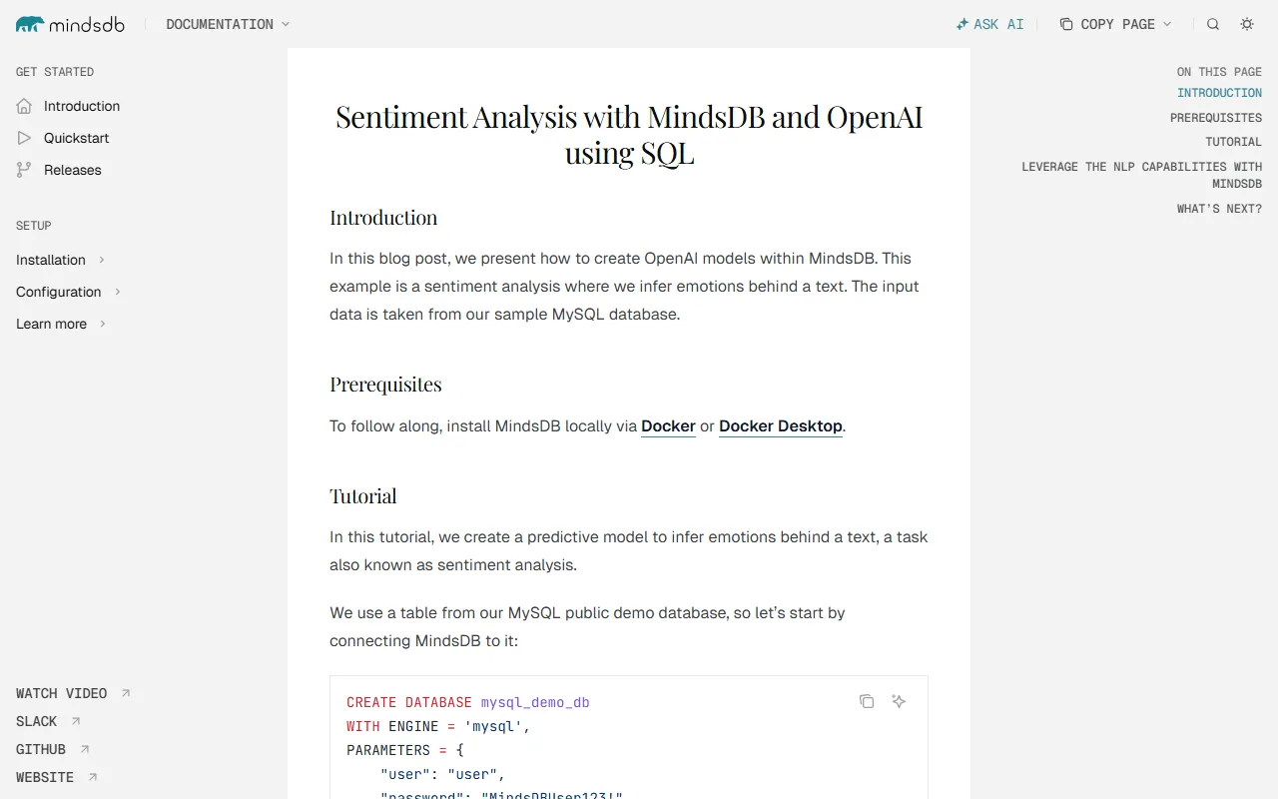This screenshot has height=799, width=1278.
Task: Open the DOCUMENTATION dropdown
Action: click(227, 23)
